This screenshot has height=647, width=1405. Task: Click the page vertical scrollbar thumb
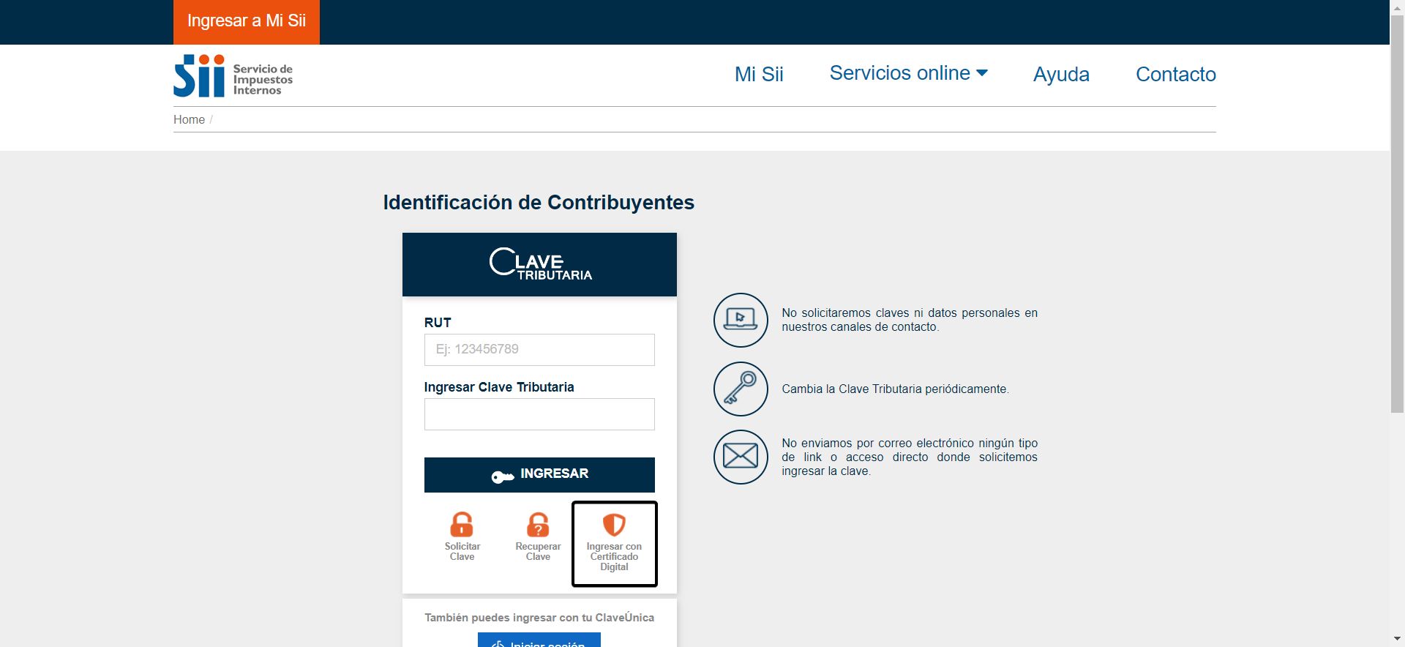click(1397, 214)
